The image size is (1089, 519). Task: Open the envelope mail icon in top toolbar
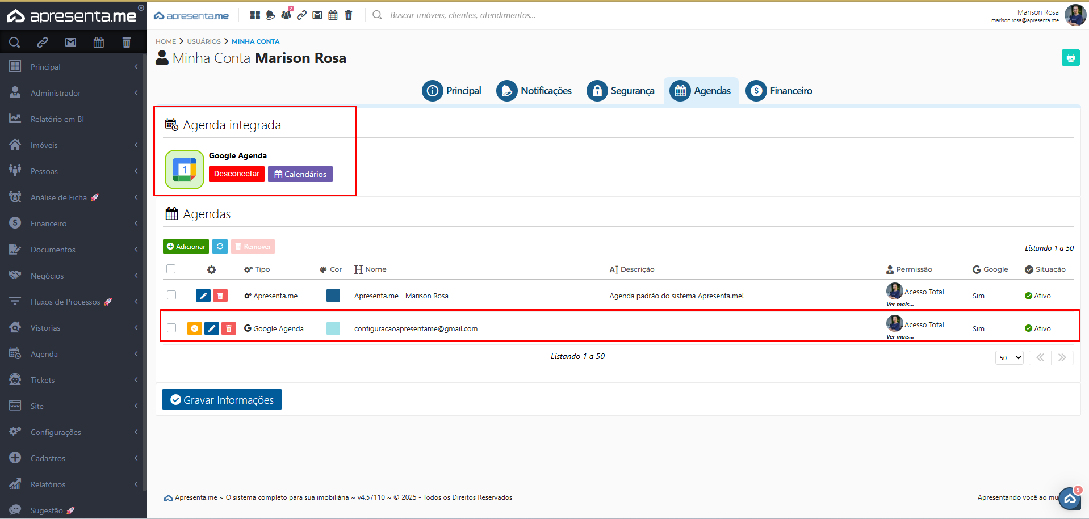point(317,15)
